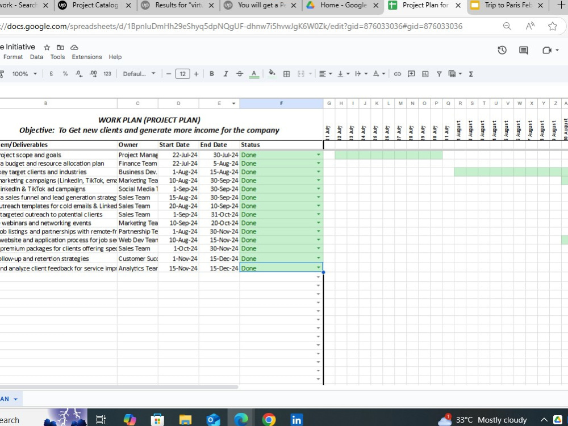This screenshot has height=426, width=568.
Task: Insert link icon
Action: (398, 74)
